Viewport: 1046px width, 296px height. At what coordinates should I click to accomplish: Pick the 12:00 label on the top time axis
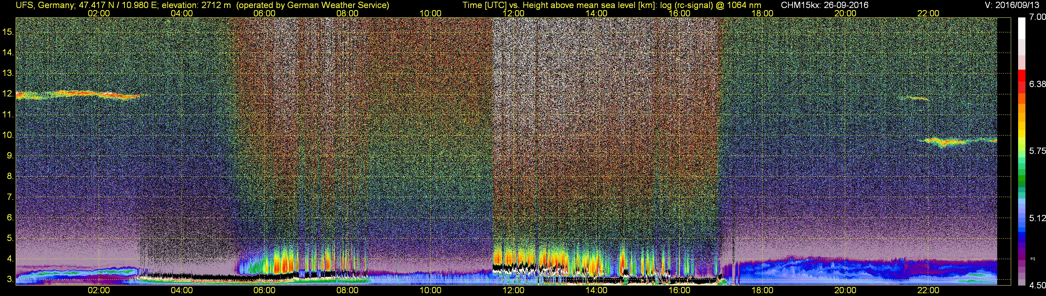tap(513, 13)
